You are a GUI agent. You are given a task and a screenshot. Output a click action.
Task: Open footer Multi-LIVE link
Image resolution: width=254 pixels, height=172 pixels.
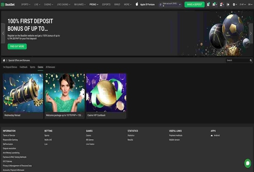[48, 140]
